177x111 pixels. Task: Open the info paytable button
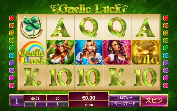[x=17, y=101]
